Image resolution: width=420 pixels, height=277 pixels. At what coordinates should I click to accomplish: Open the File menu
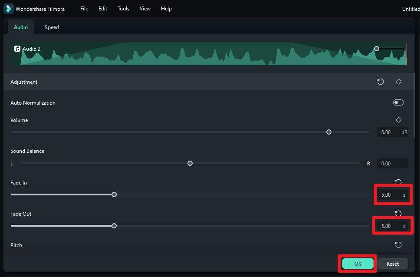click(84, 9)
